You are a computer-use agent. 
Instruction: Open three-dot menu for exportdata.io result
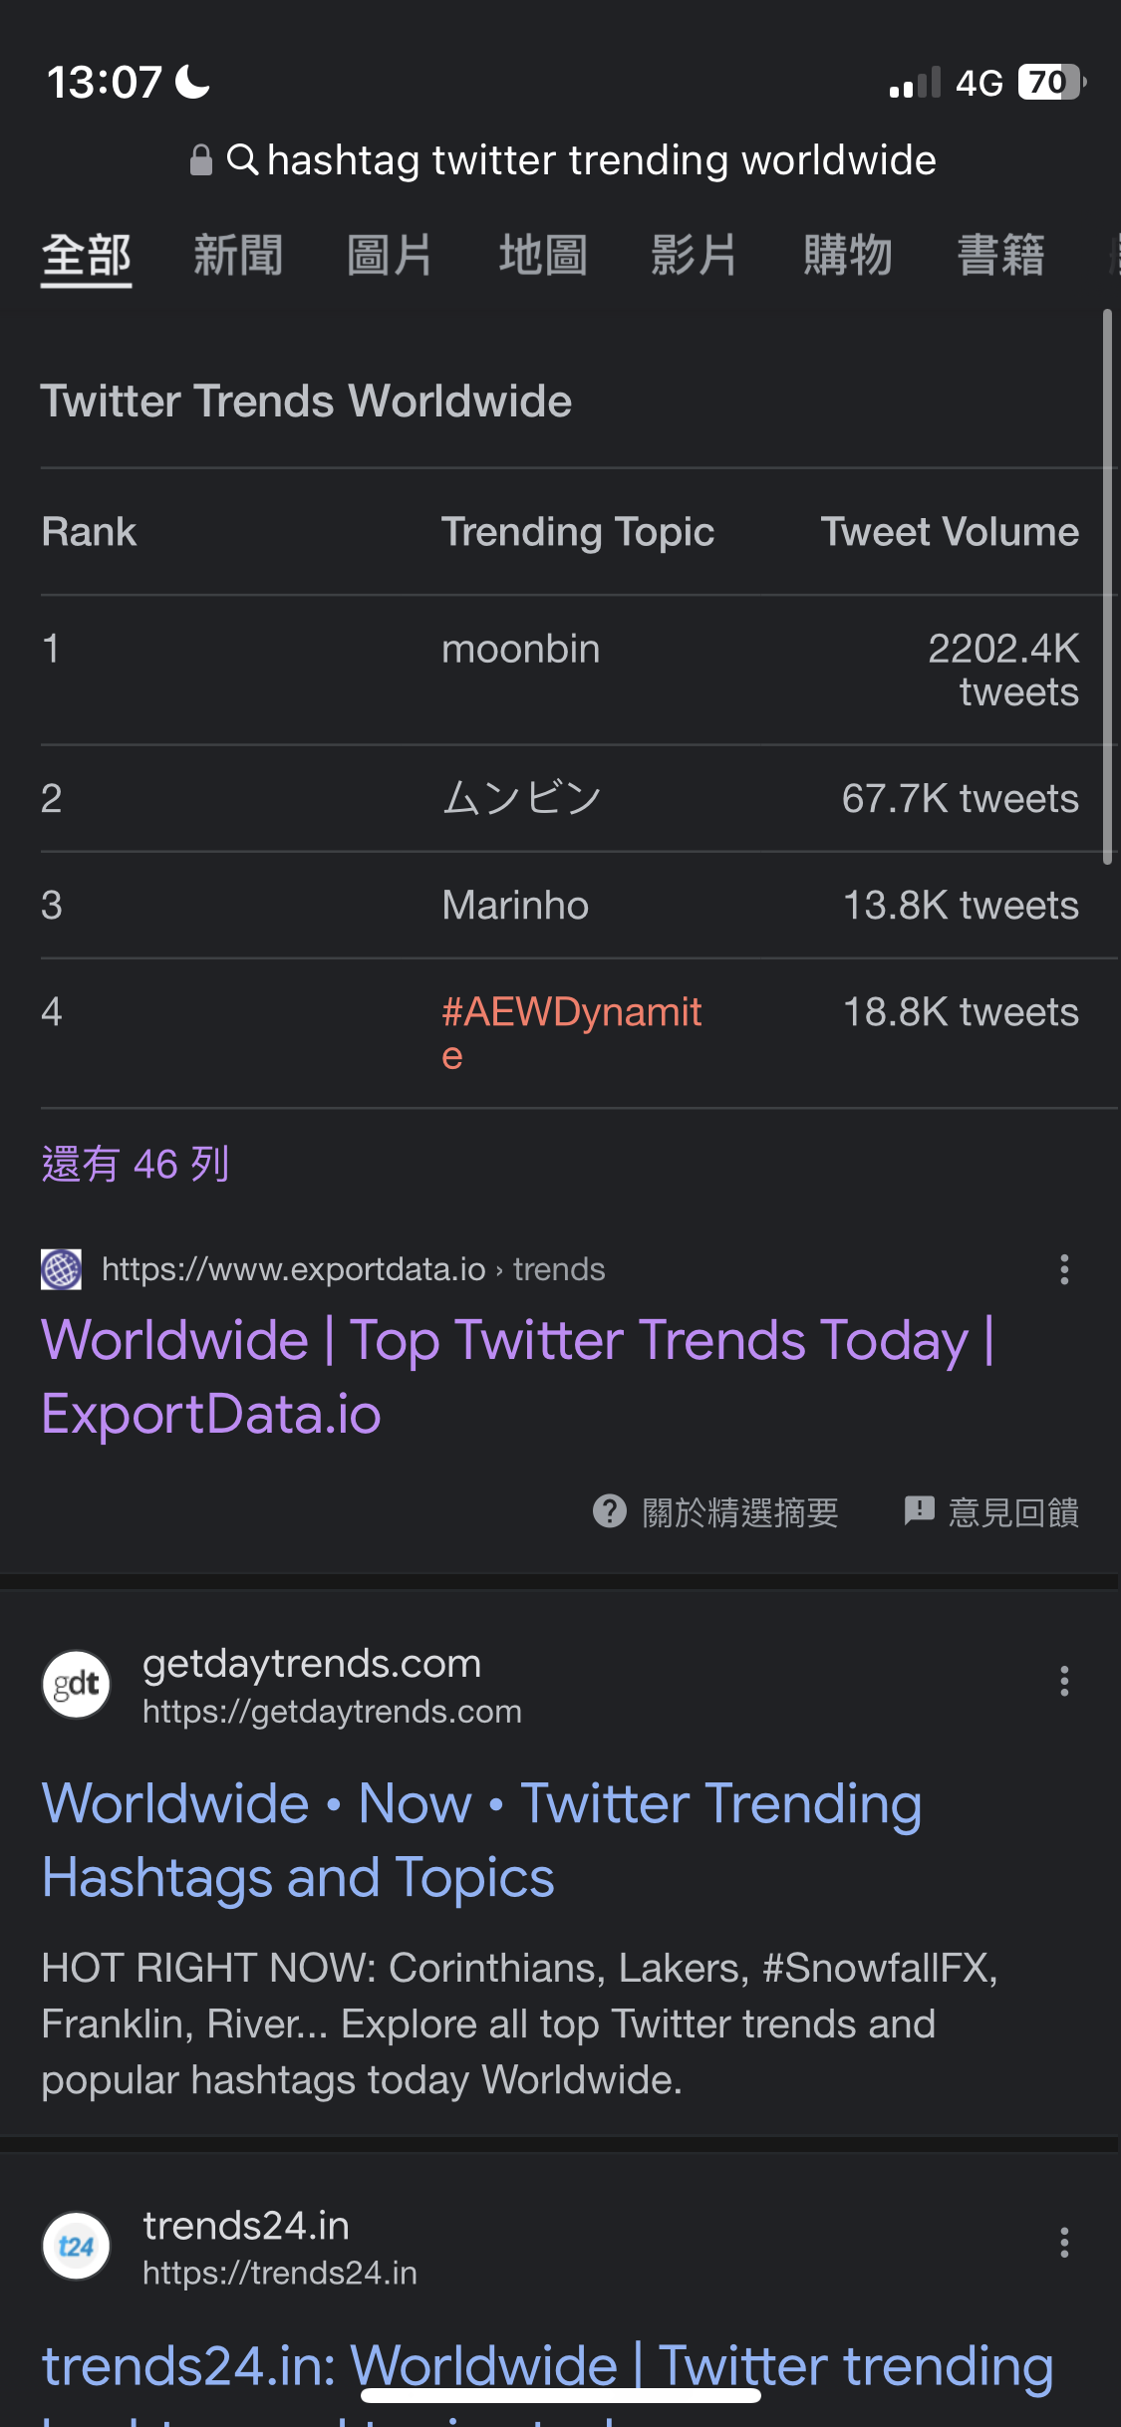pyautogui.click(x=1064, y=1269)
